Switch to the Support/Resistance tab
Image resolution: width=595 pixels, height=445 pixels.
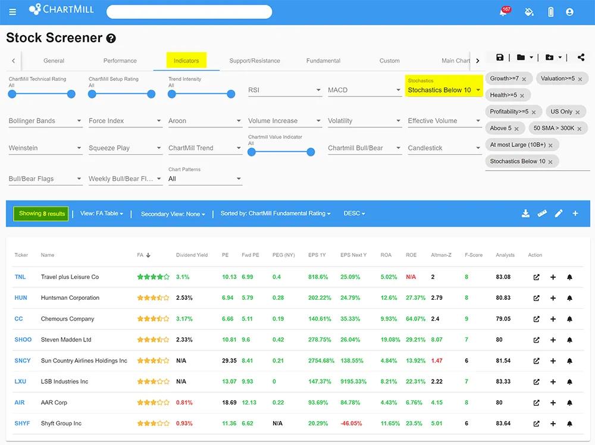255,61
